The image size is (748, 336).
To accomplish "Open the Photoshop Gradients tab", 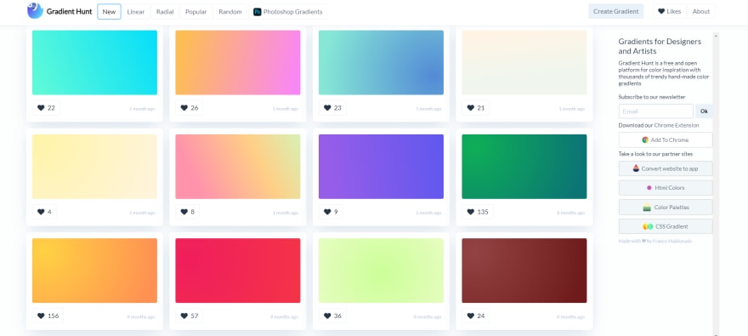I will [x=288, y=11].
